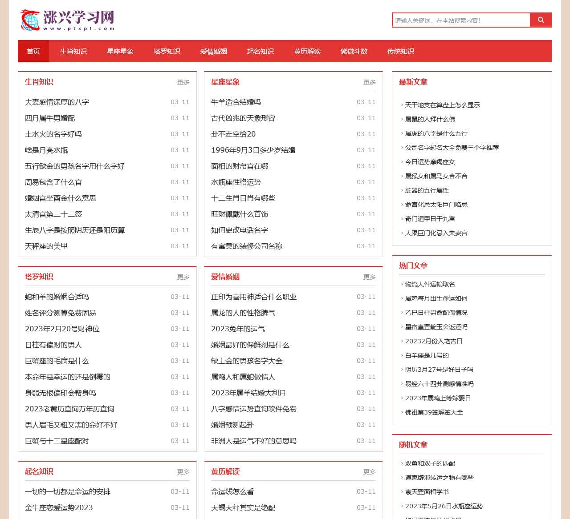
Task: Open article 蛇和羊的婚姻合适吗
Action: [x=57, y=297]
